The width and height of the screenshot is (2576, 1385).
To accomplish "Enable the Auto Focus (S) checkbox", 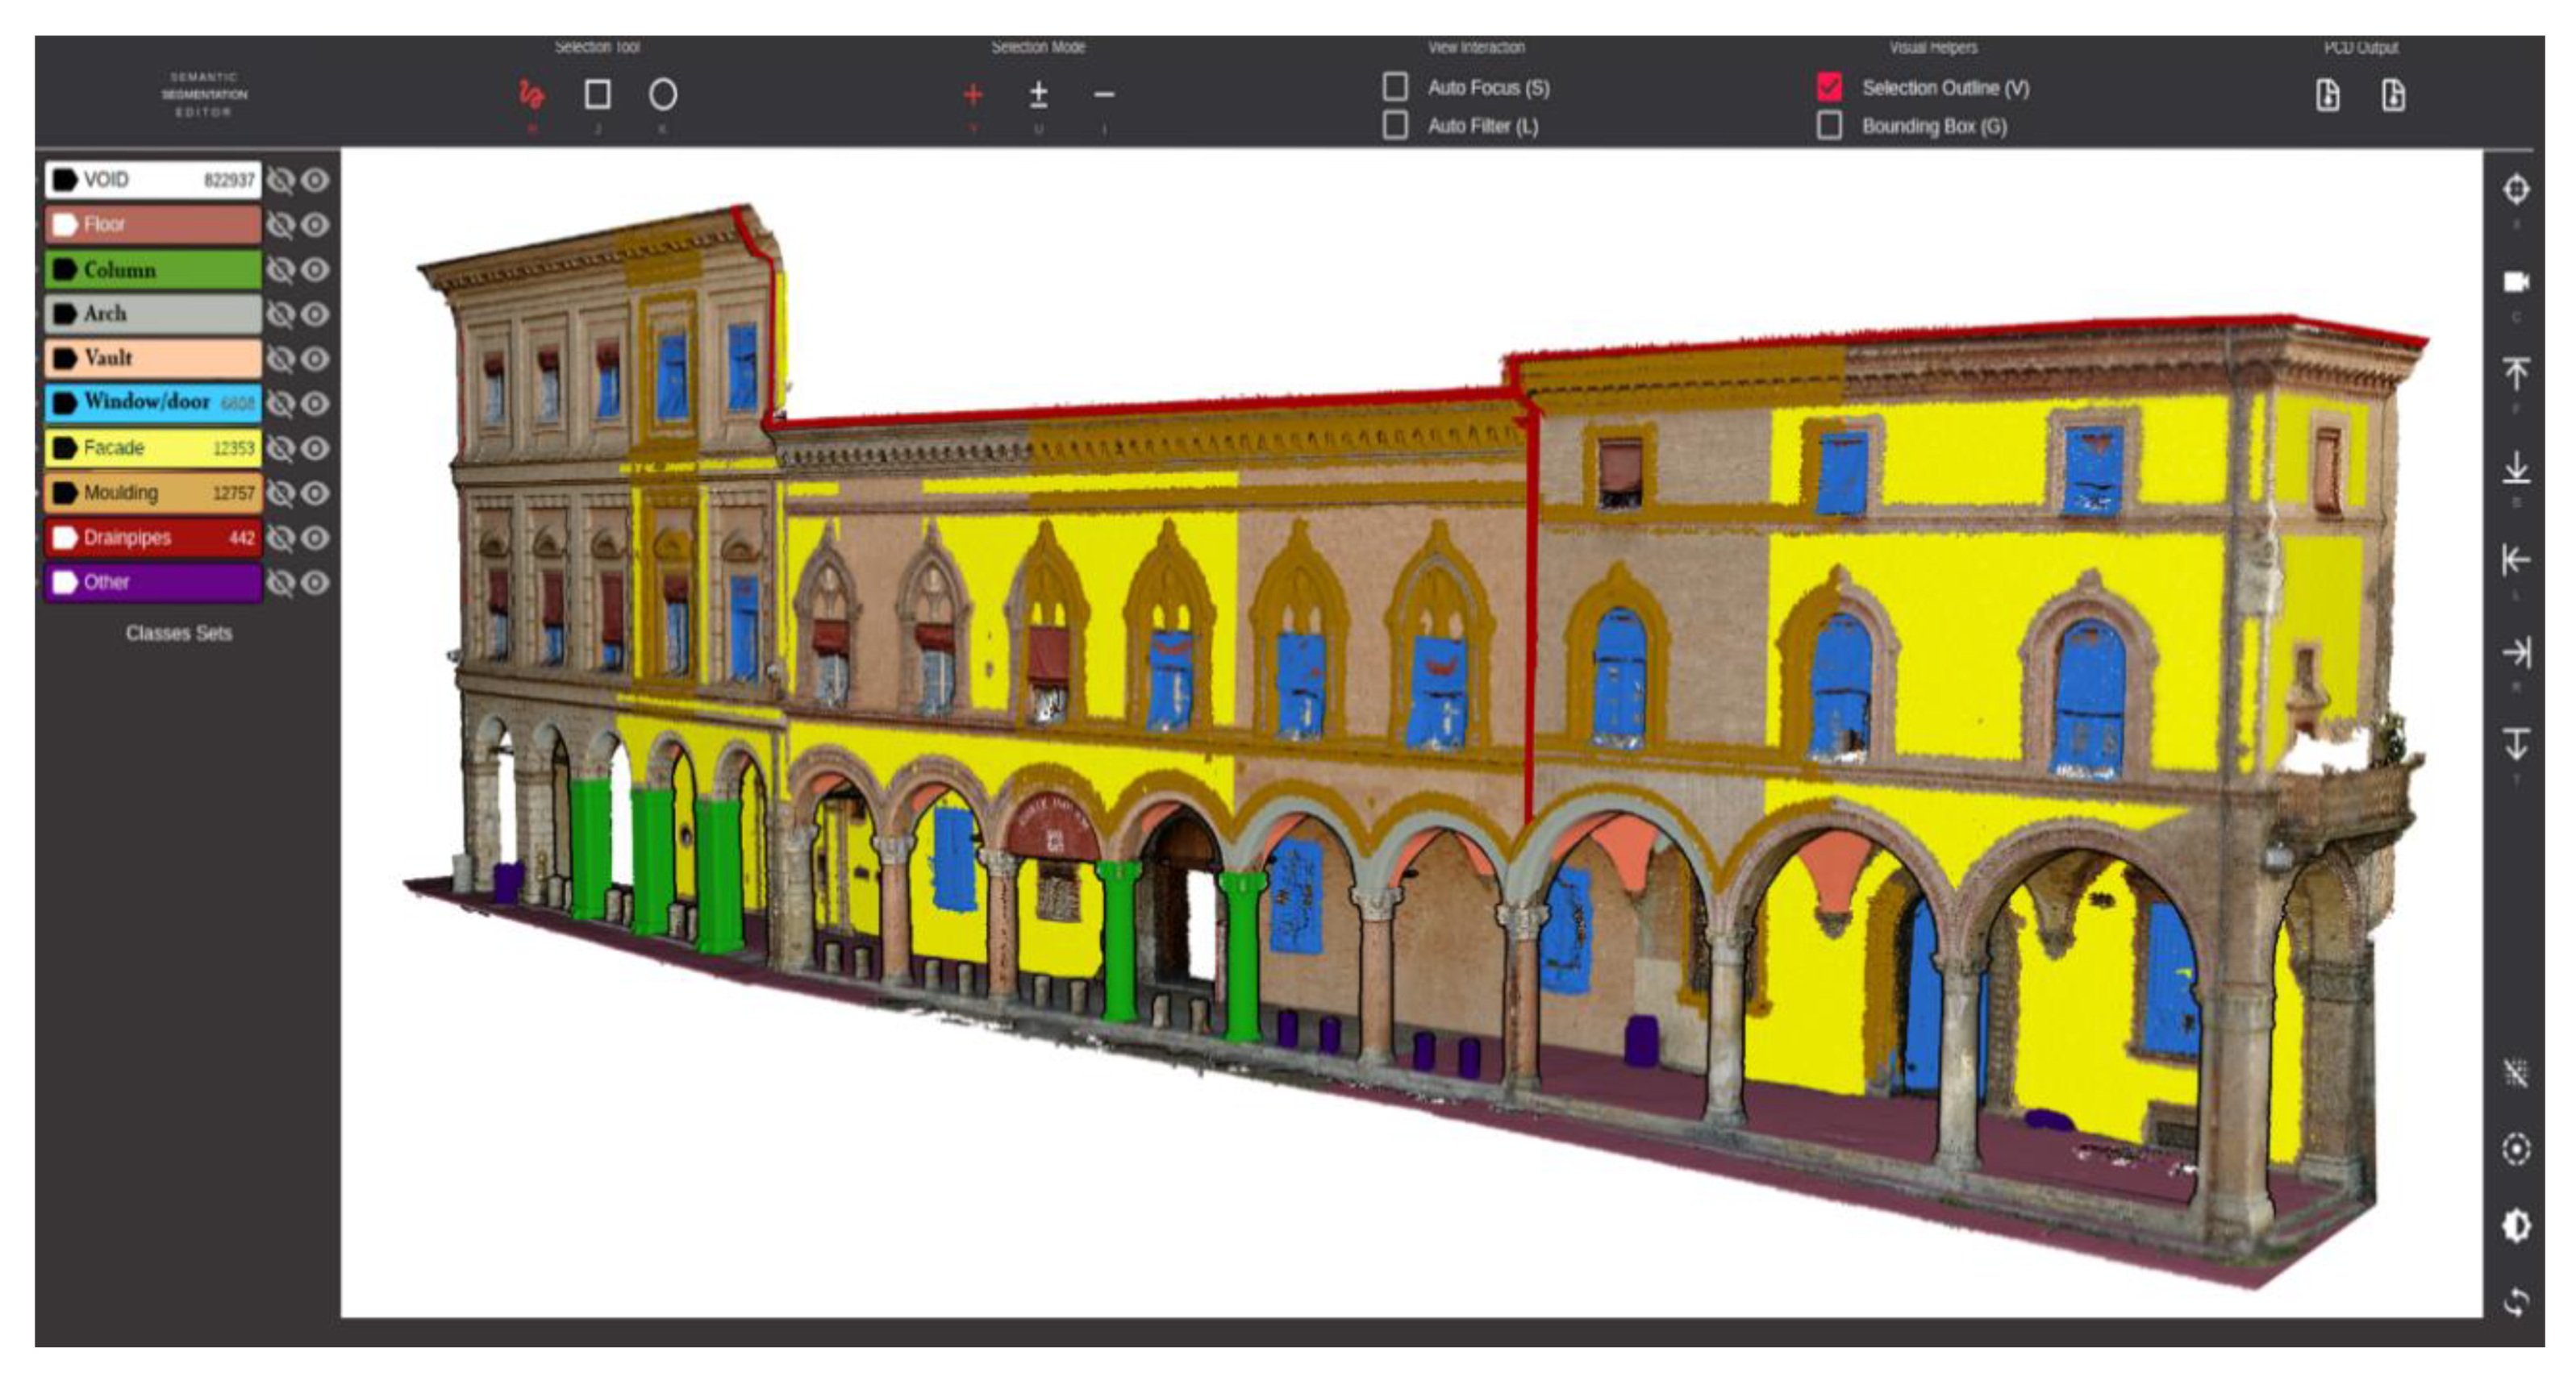I will pos(1395,87).
